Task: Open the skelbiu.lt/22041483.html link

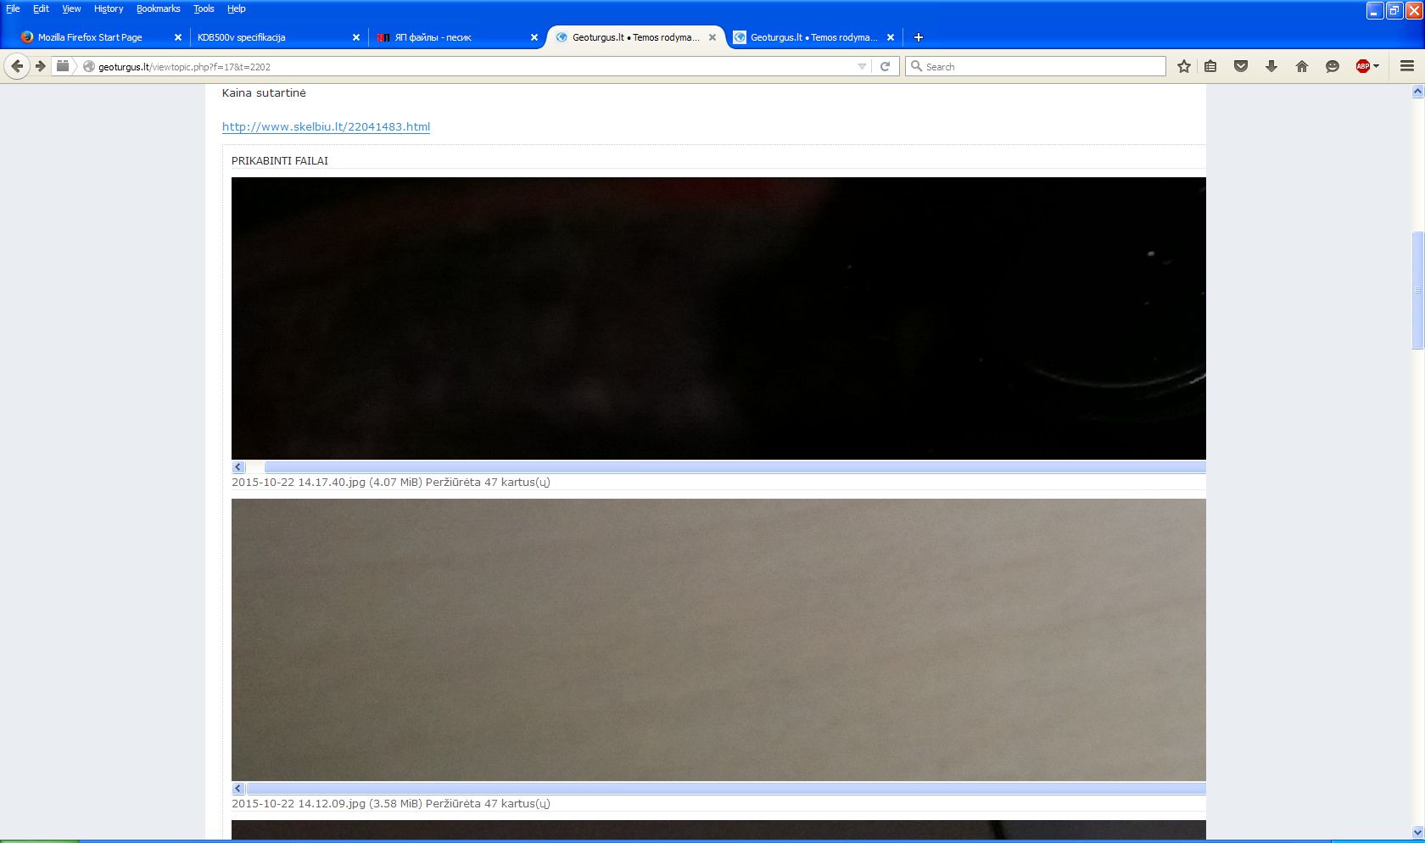Action: (x=326, y=126)
